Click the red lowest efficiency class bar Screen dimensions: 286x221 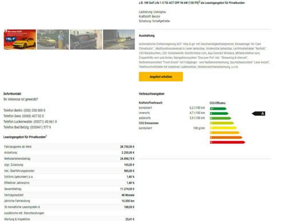pos(228,142)
